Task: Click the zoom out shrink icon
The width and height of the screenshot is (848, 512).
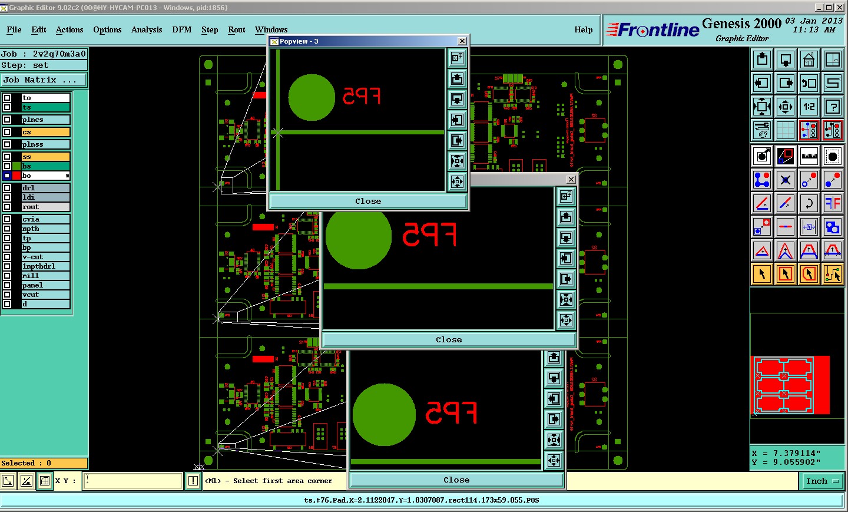Action: point(786,107)
